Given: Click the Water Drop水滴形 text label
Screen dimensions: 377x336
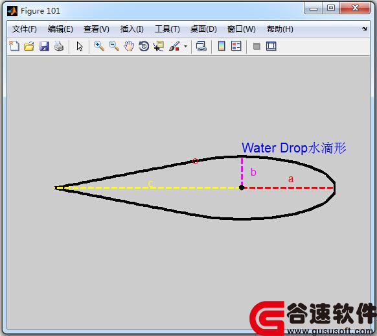Looking at the screenshot, I should tap(294, 147).
